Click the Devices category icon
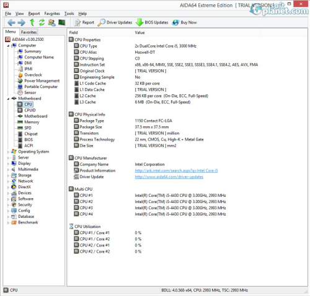The width and height of the screenshot is (310, 296). (x=14, y=193)
